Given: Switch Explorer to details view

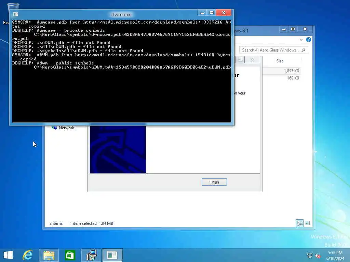Looking at the screenshot, I should [x=299, y=223].
